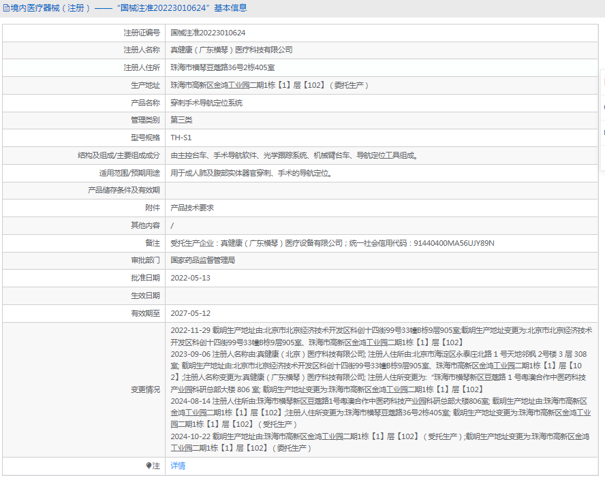The width and height of the screenshot is (605, 480).
Task: Click the 第三类 category value
Action: (181, 120)
